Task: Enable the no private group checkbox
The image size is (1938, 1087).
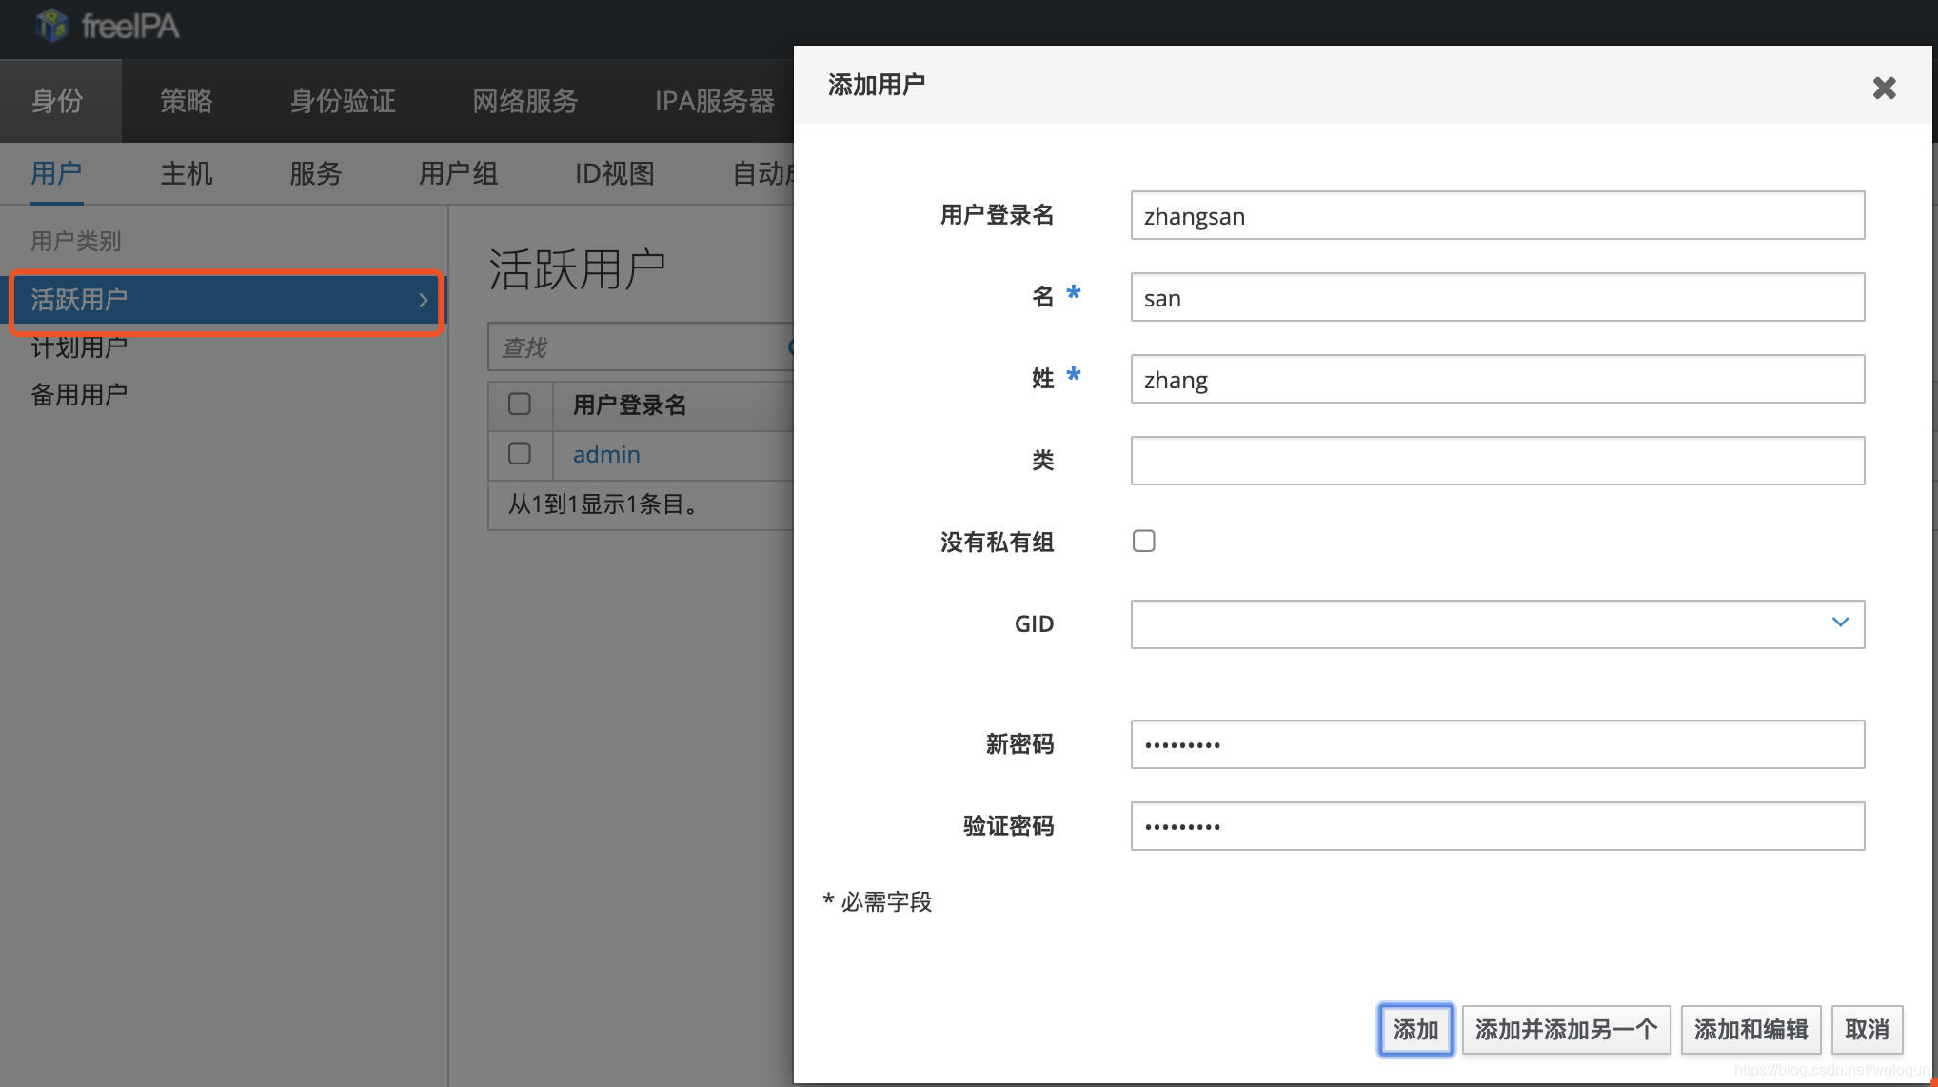Action: click(x=1144, y=542)
